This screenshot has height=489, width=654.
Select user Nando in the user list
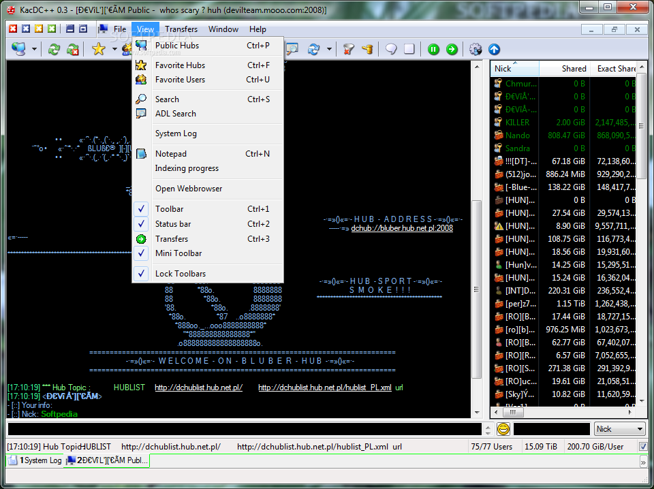(x=518, y=135)
